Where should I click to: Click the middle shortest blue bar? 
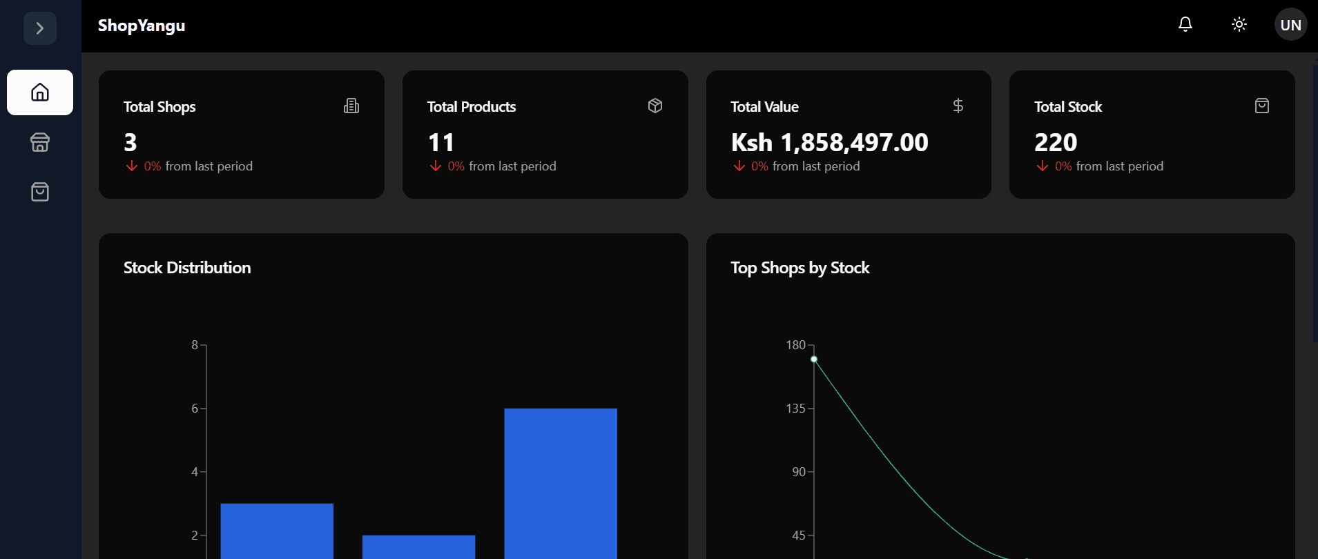pos(418,546)
